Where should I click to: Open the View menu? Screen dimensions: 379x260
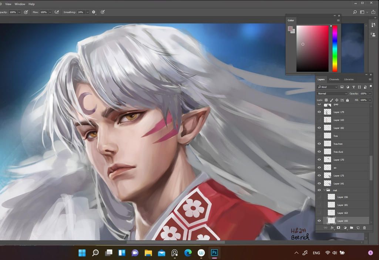pyautogui.click(x=8, y=4)
